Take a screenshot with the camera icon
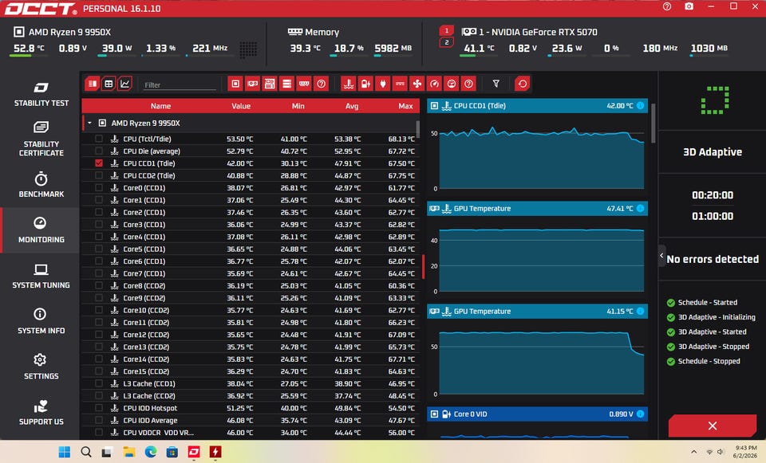The width and height of the screenshot is (766, 463). (689, 7)
